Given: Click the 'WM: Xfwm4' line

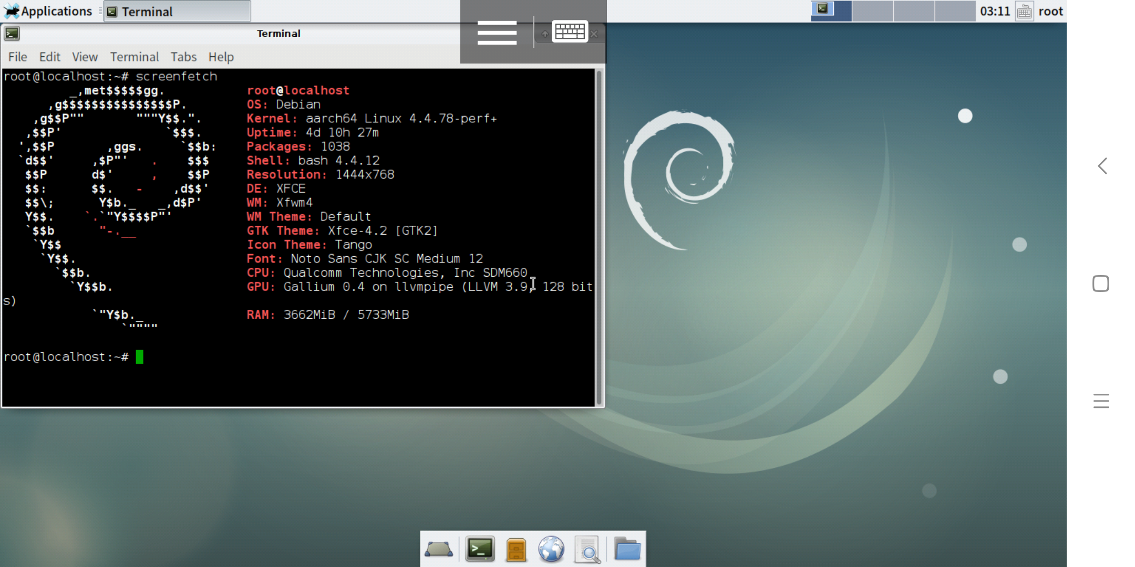Looking at the screenshot, I should (280, 203).
